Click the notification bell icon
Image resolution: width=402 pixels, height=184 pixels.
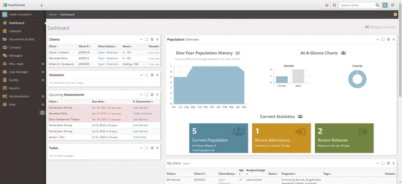click(42, 5)
